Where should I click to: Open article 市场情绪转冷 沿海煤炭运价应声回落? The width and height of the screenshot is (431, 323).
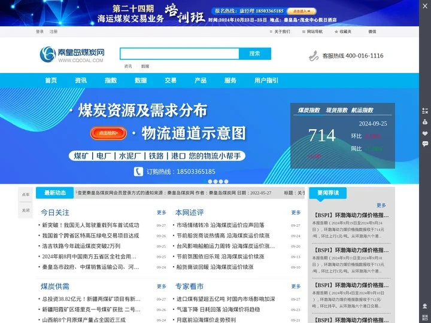(x=220, y=226)
